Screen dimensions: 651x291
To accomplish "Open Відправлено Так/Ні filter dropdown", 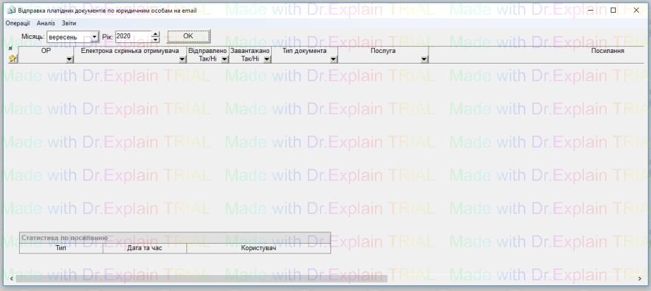I will tap(225, 60).
